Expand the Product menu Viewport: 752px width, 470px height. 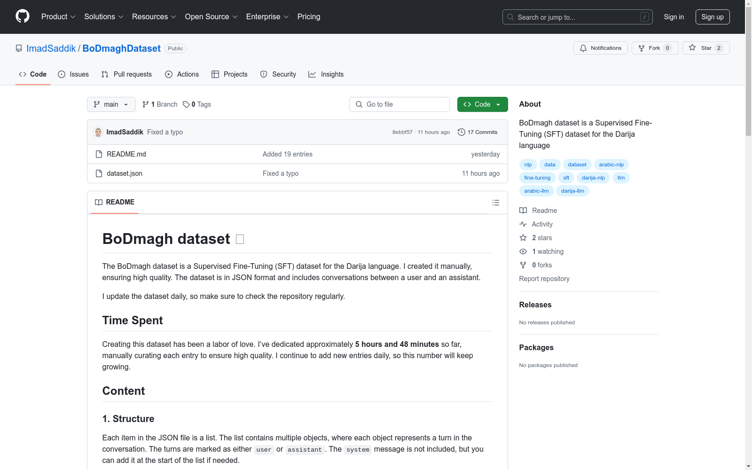click(x=58, y=16)
